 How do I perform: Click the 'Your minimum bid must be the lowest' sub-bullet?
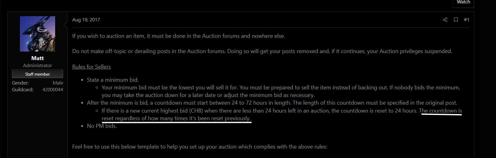(x=281, y=92)
